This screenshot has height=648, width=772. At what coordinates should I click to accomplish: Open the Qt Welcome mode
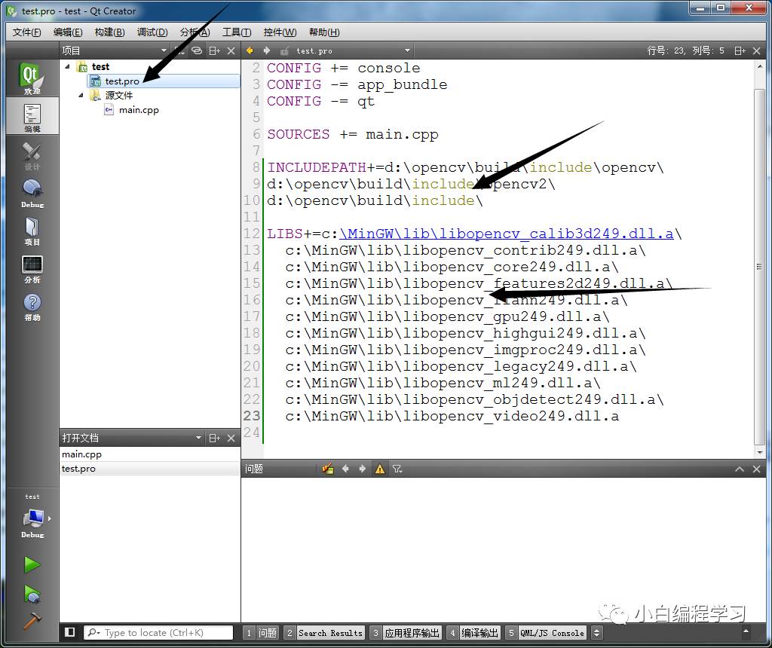(32, 78)
